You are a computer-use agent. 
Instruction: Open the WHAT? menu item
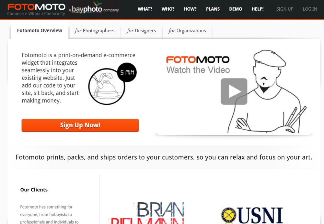(x=145, y=9)
